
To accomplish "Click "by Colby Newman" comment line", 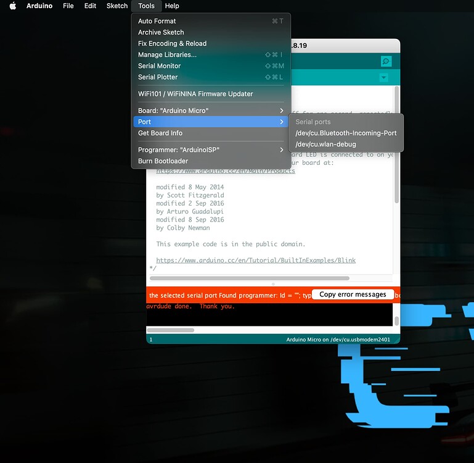I will point(183,228).
